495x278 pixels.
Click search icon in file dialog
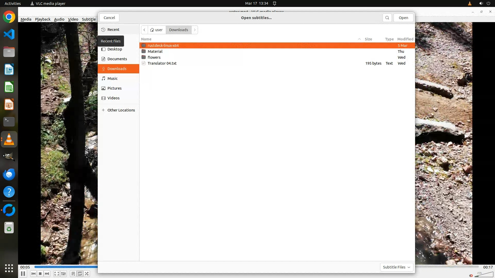tap(387, 18)
